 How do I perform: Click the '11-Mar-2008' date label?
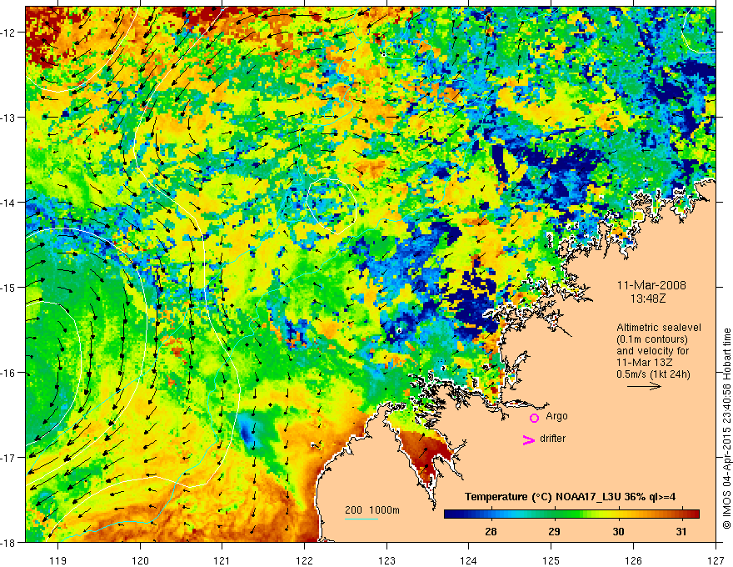pyautogui.click(x=651, y=285)
